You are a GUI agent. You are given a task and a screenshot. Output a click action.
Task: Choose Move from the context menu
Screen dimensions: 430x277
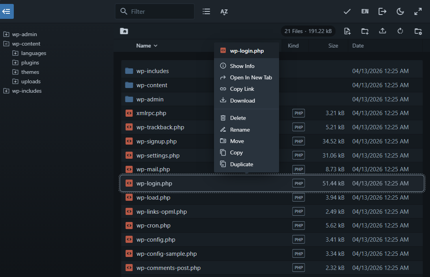click(x=247, y=141)
